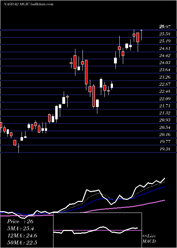177x248 pixels.
Task: Click the 22.87 price axis label
Action: (165, 84)
